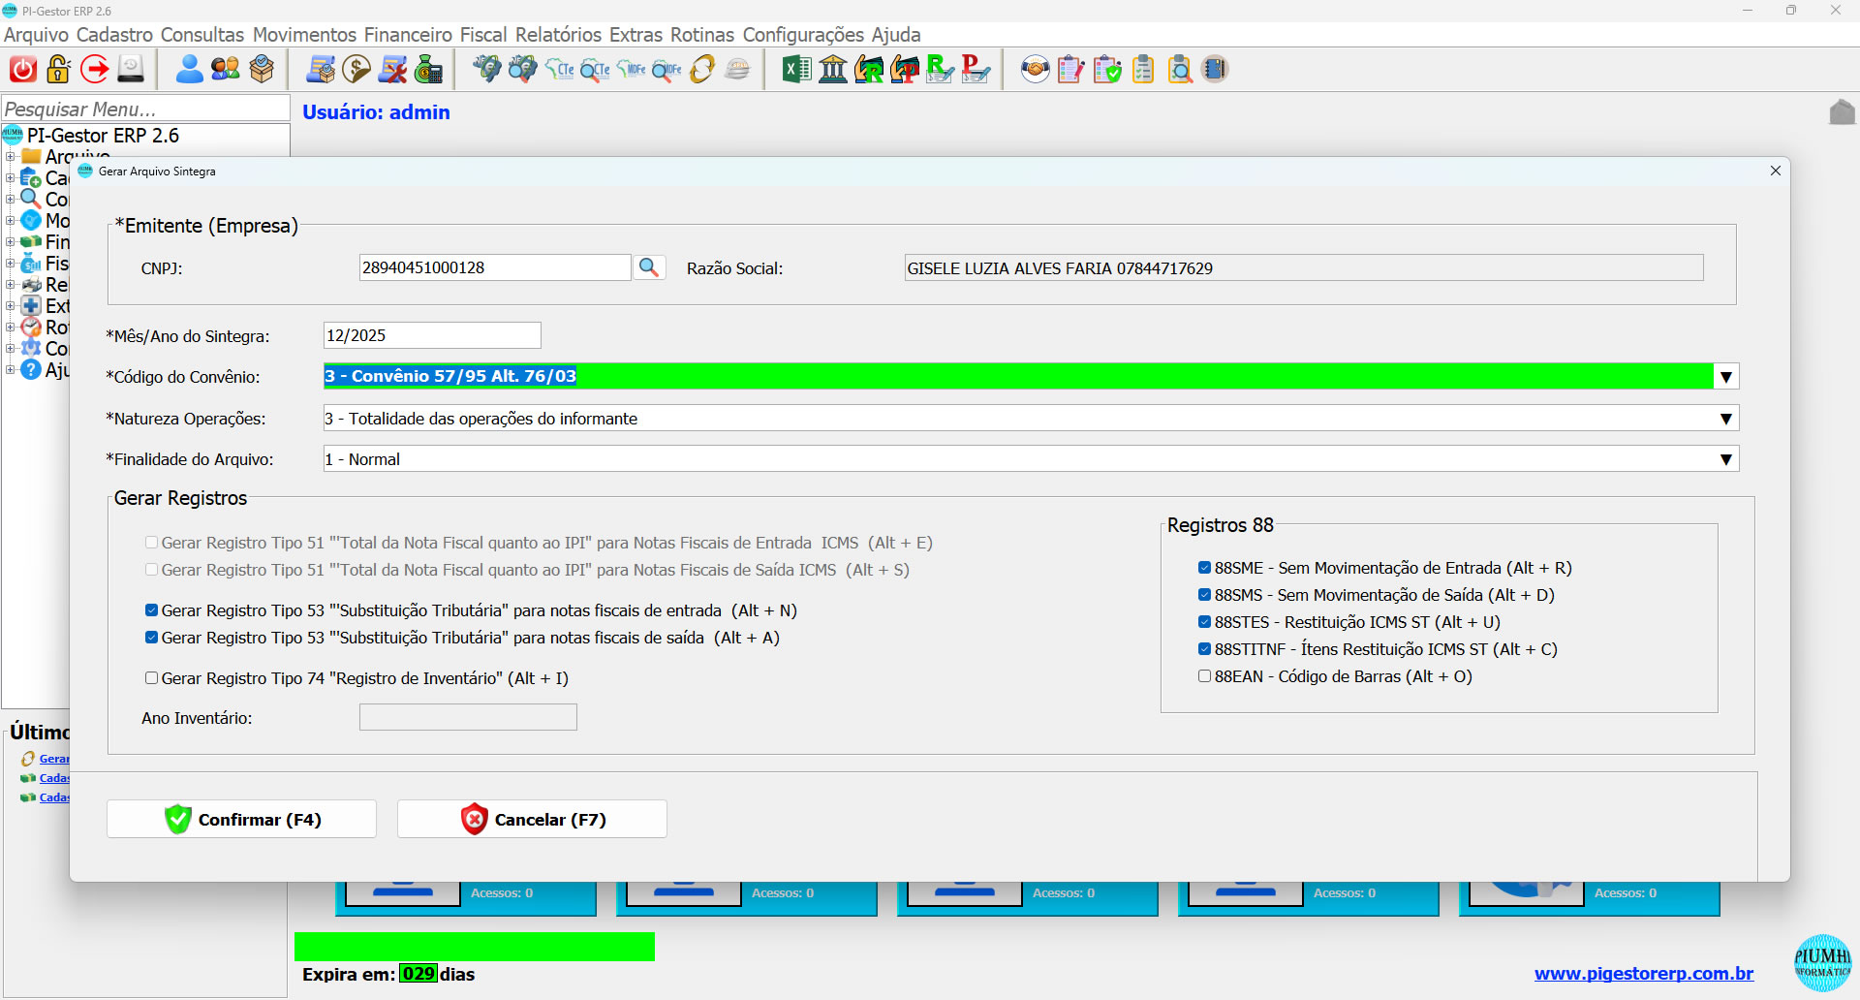This screenshot has height=1000, width=1860.
Task: Uncheck 88SME Sem Movimentação de Entrada
Action: pos(1205,568)
